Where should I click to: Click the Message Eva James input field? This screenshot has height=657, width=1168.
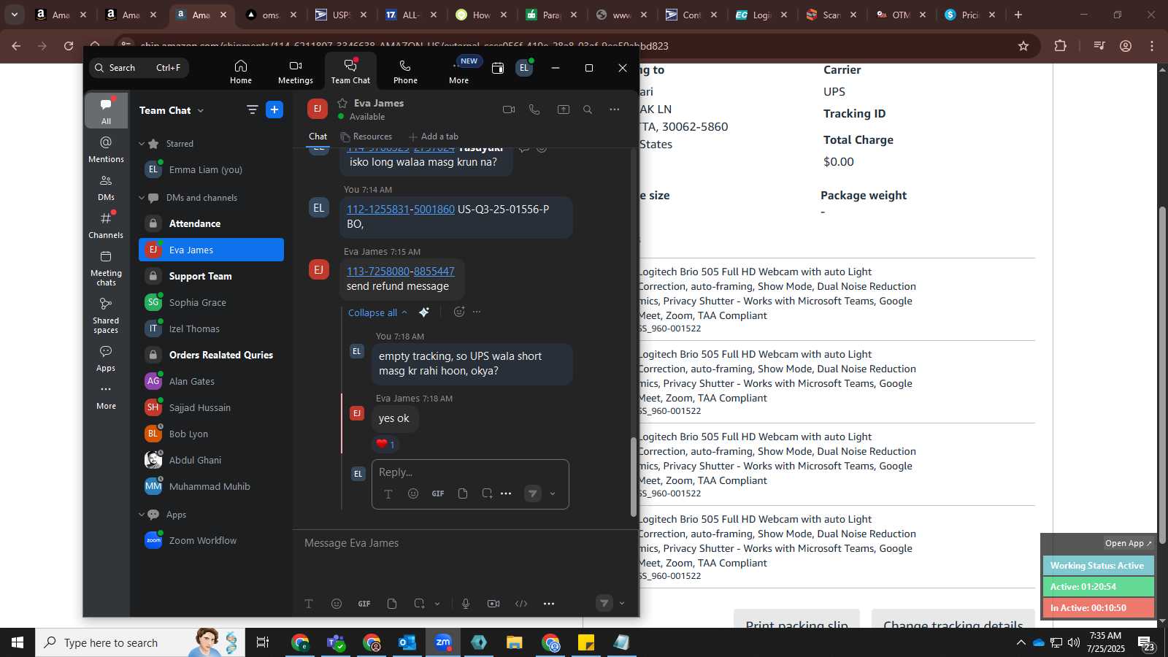tap(464, 543)
